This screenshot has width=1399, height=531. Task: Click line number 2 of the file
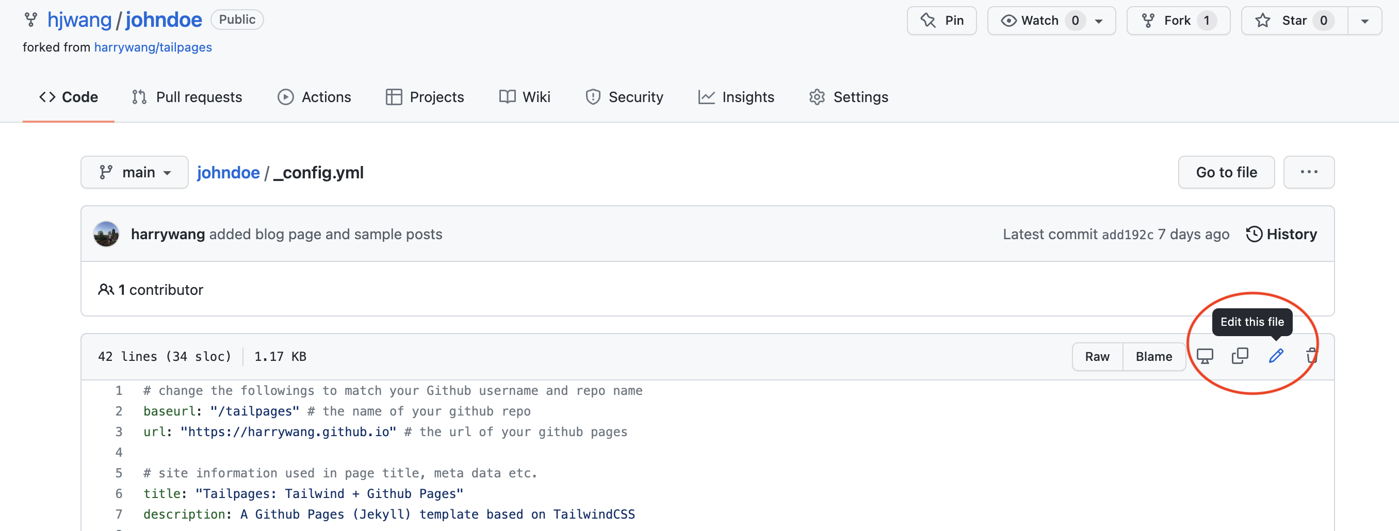[x=119, y=411]
